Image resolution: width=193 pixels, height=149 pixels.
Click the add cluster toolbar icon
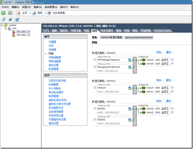[17, 20]
